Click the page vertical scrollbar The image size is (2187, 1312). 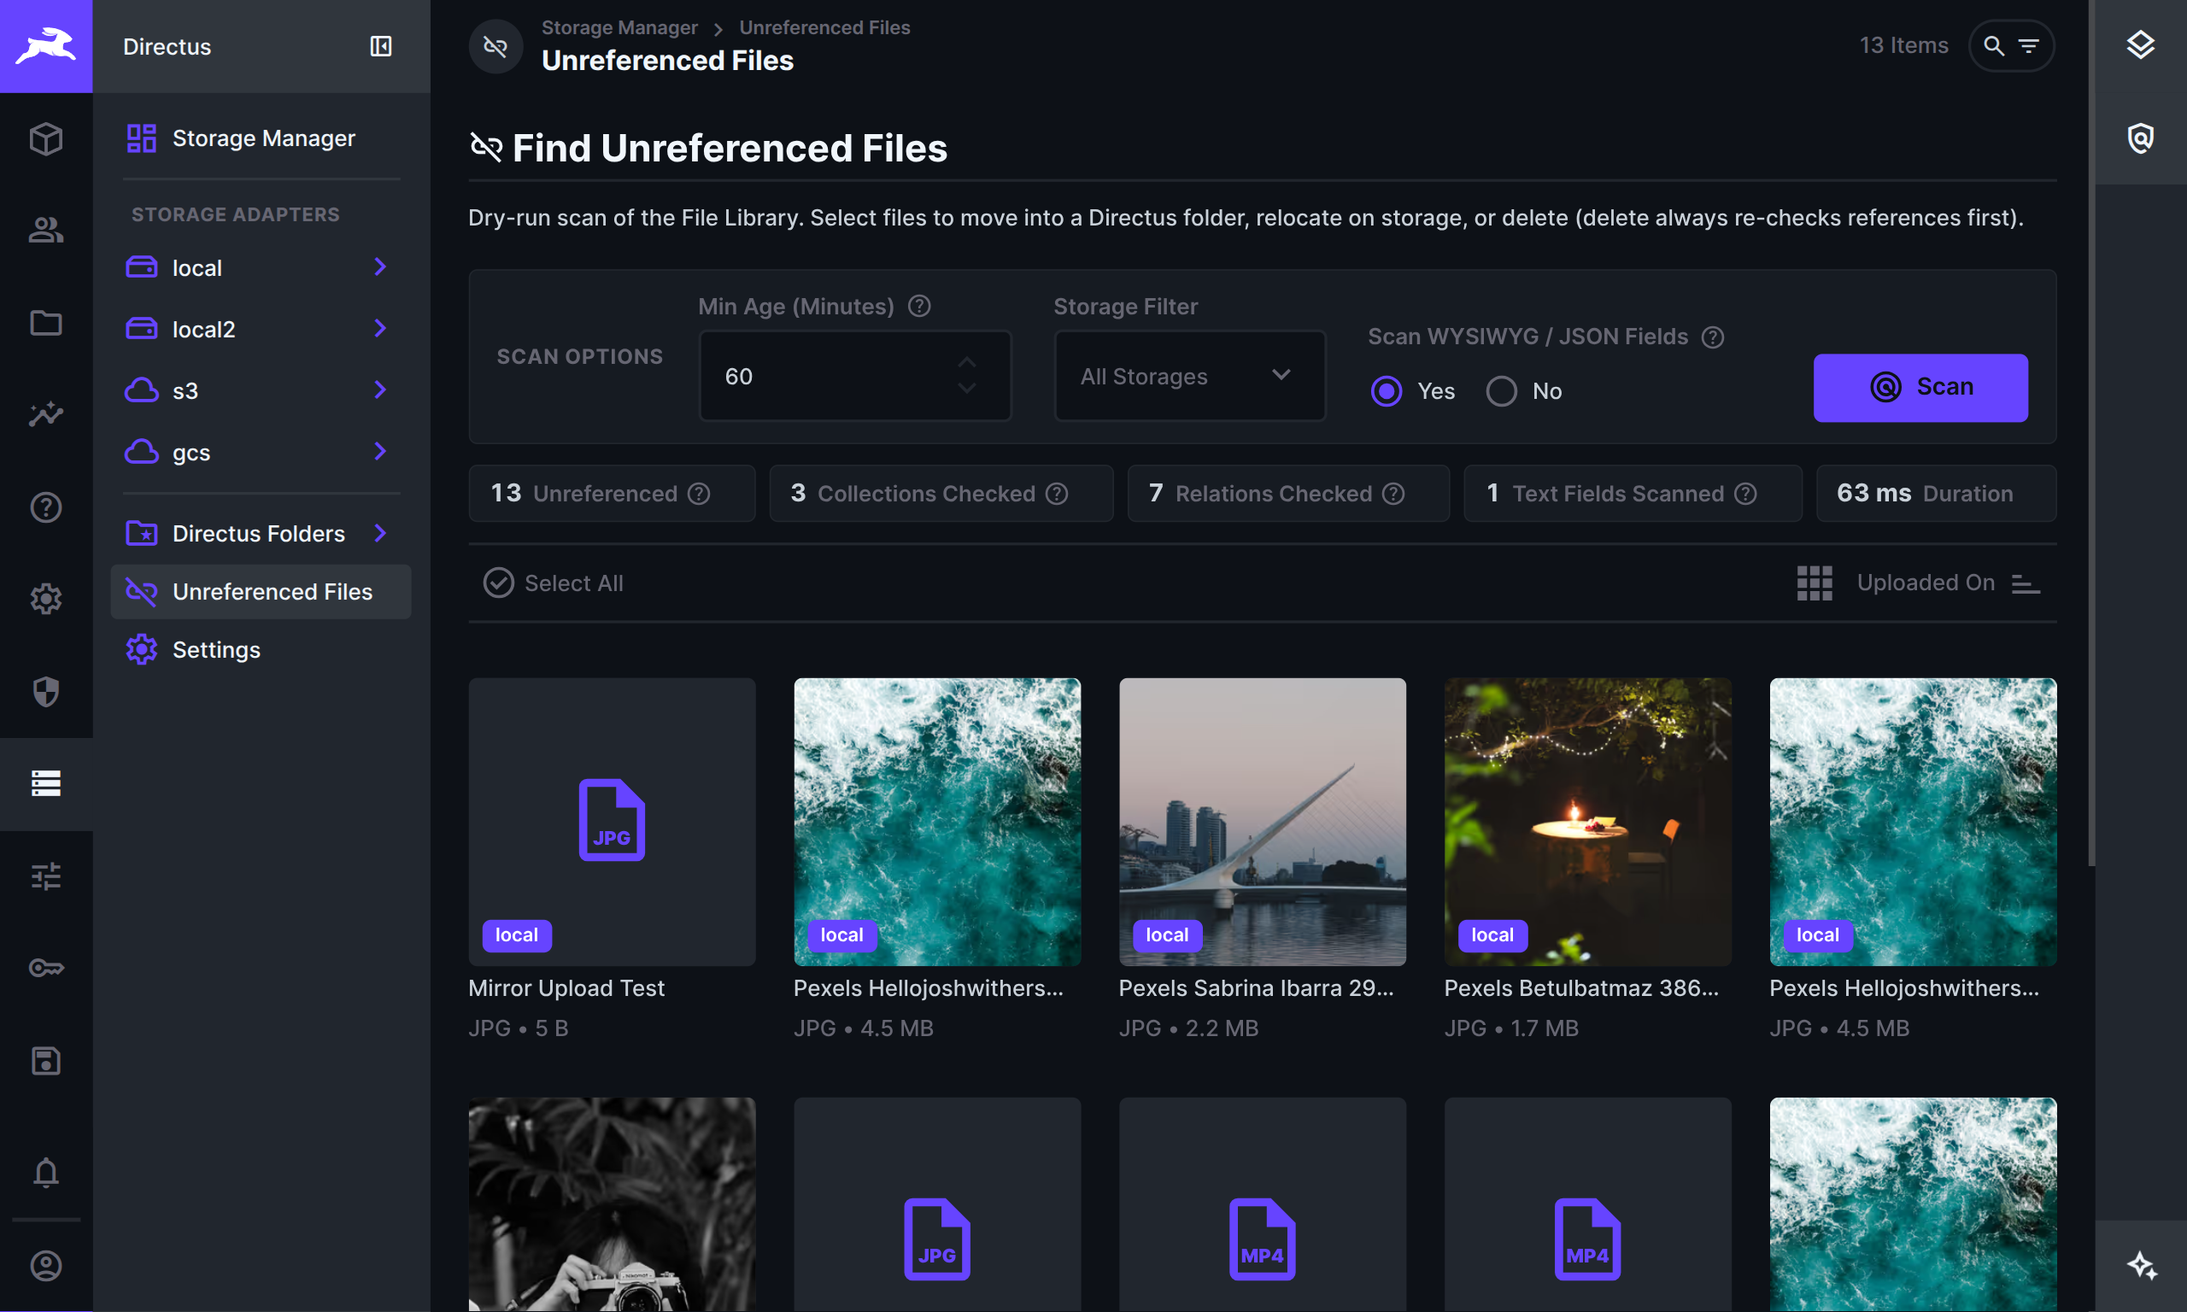point(2090,433)
